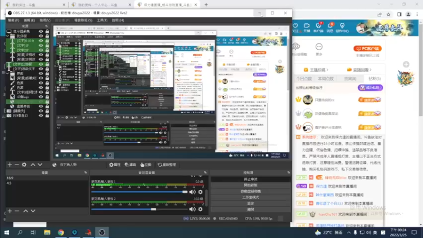Add a new source with plus icon
The width and height of the screenshot is (423, 238).
coord(10,164)
